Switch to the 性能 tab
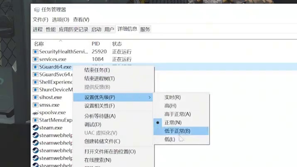The width and height of the screenshot is (297, 167). click(x=51, y=29)
